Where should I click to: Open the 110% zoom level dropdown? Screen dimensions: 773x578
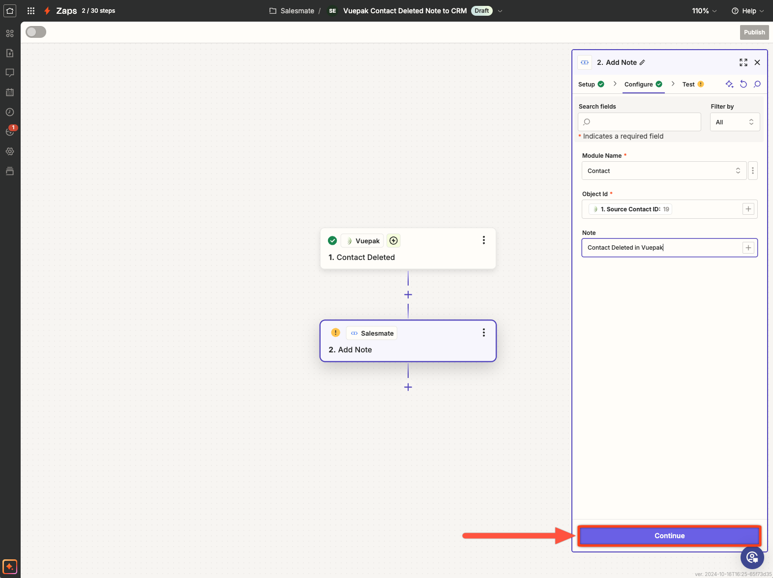[x=704, y=11]
